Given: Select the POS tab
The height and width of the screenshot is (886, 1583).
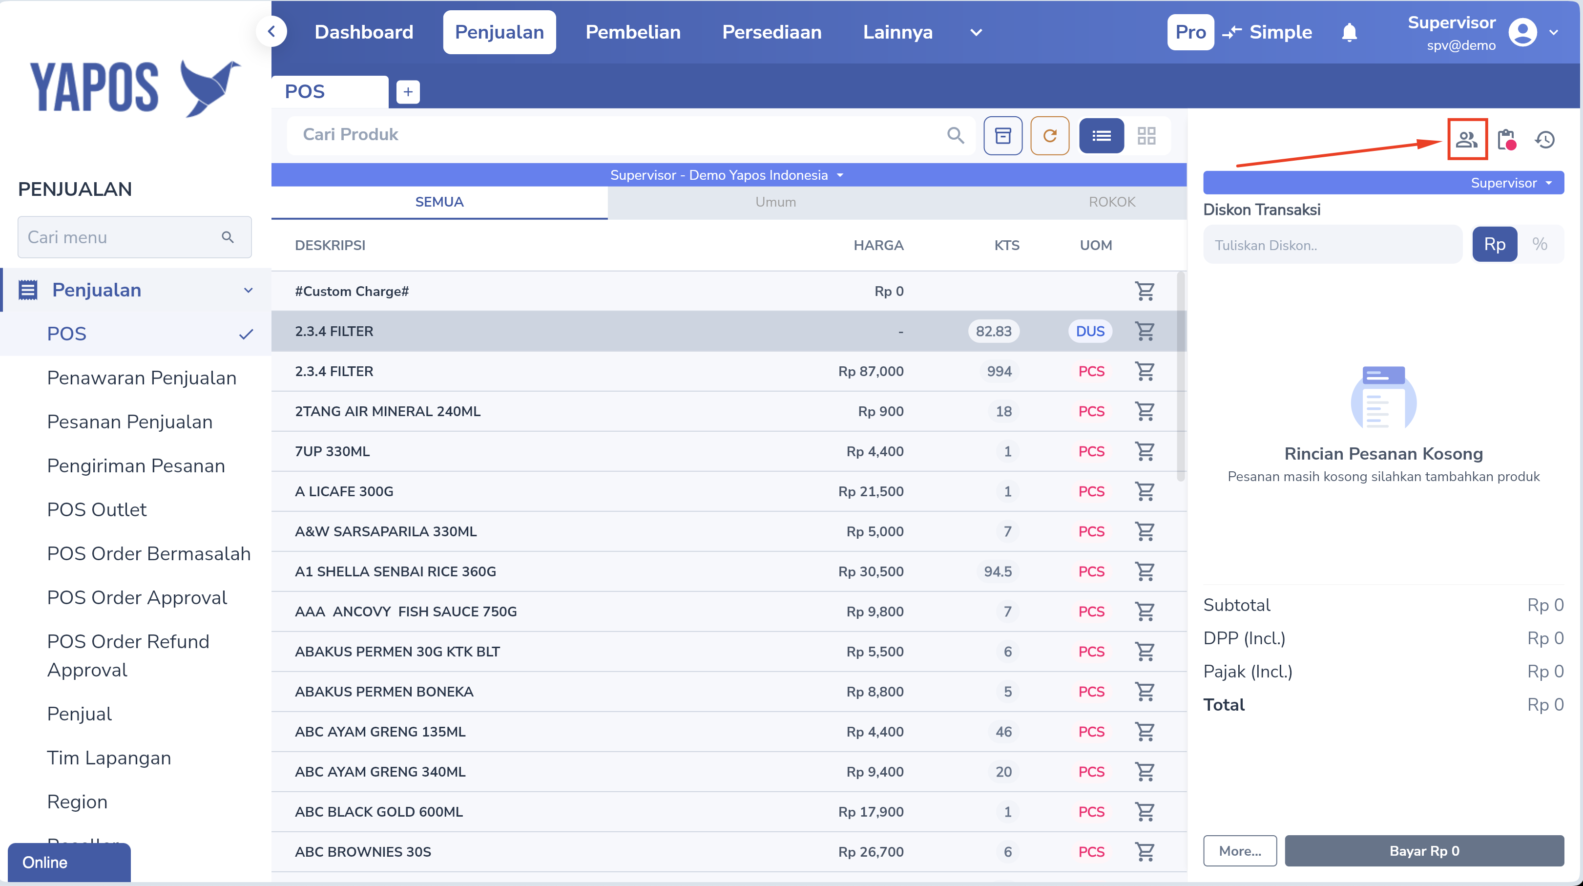Looking at the screenshot, I should click(x=330, y=92).
